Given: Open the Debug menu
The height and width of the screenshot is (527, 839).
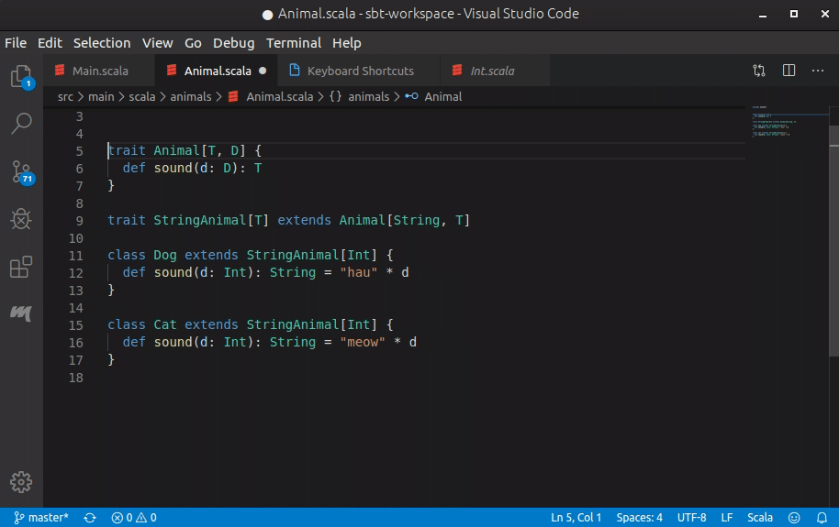Looking at the screenshot, I should [x=233, y=43].
